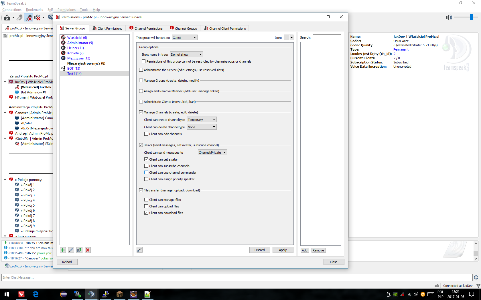Click the red X delete group icon
Viewport: 481px width, 300px height.
coord(88,250)
